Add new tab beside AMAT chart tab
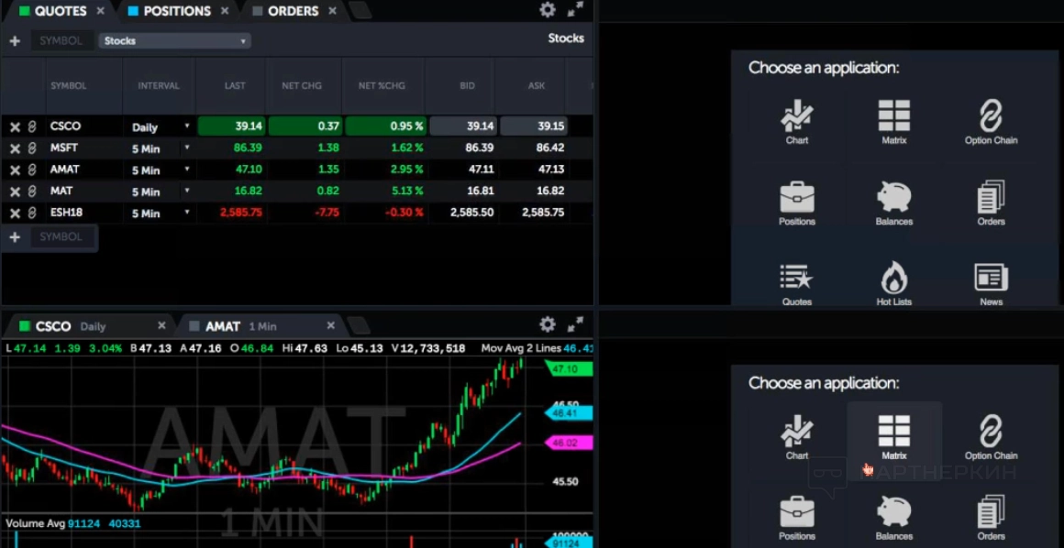The height and width of the screenshot is (548, 1064). pyautogui.click(x=358, y=326)
